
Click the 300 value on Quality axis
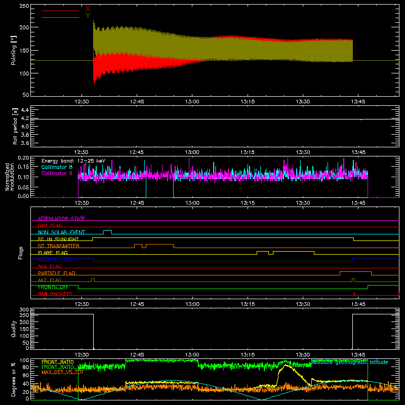click(x=24, y=310)
